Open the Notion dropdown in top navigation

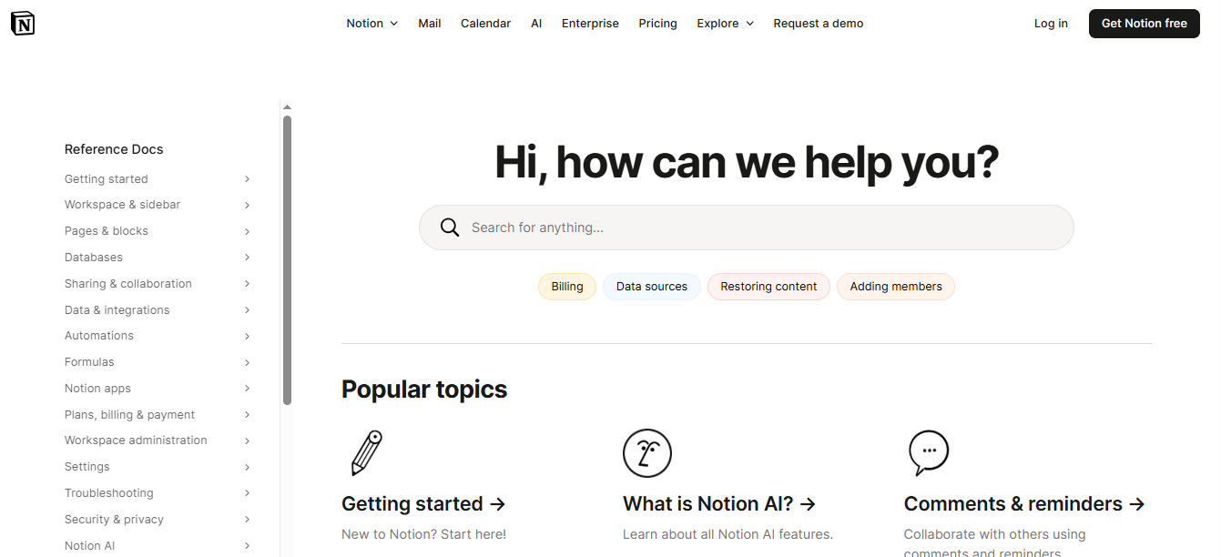coord(371,24)
